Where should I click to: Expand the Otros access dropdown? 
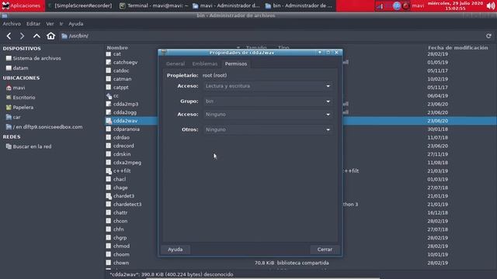[x=267, y=129]
